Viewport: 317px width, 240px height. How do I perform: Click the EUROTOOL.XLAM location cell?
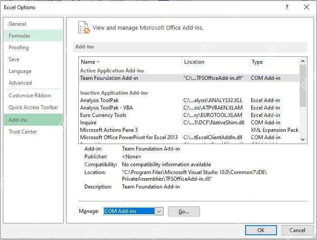(x=212, y=115)
